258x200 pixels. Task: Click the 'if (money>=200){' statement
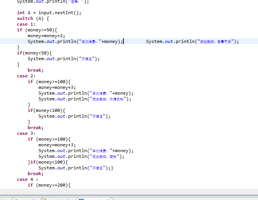pos(49,185)
